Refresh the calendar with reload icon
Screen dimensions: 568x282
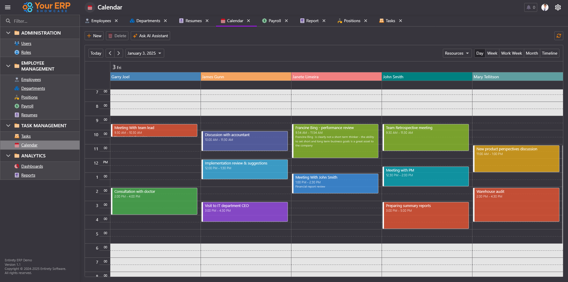[x=559, y=36]
